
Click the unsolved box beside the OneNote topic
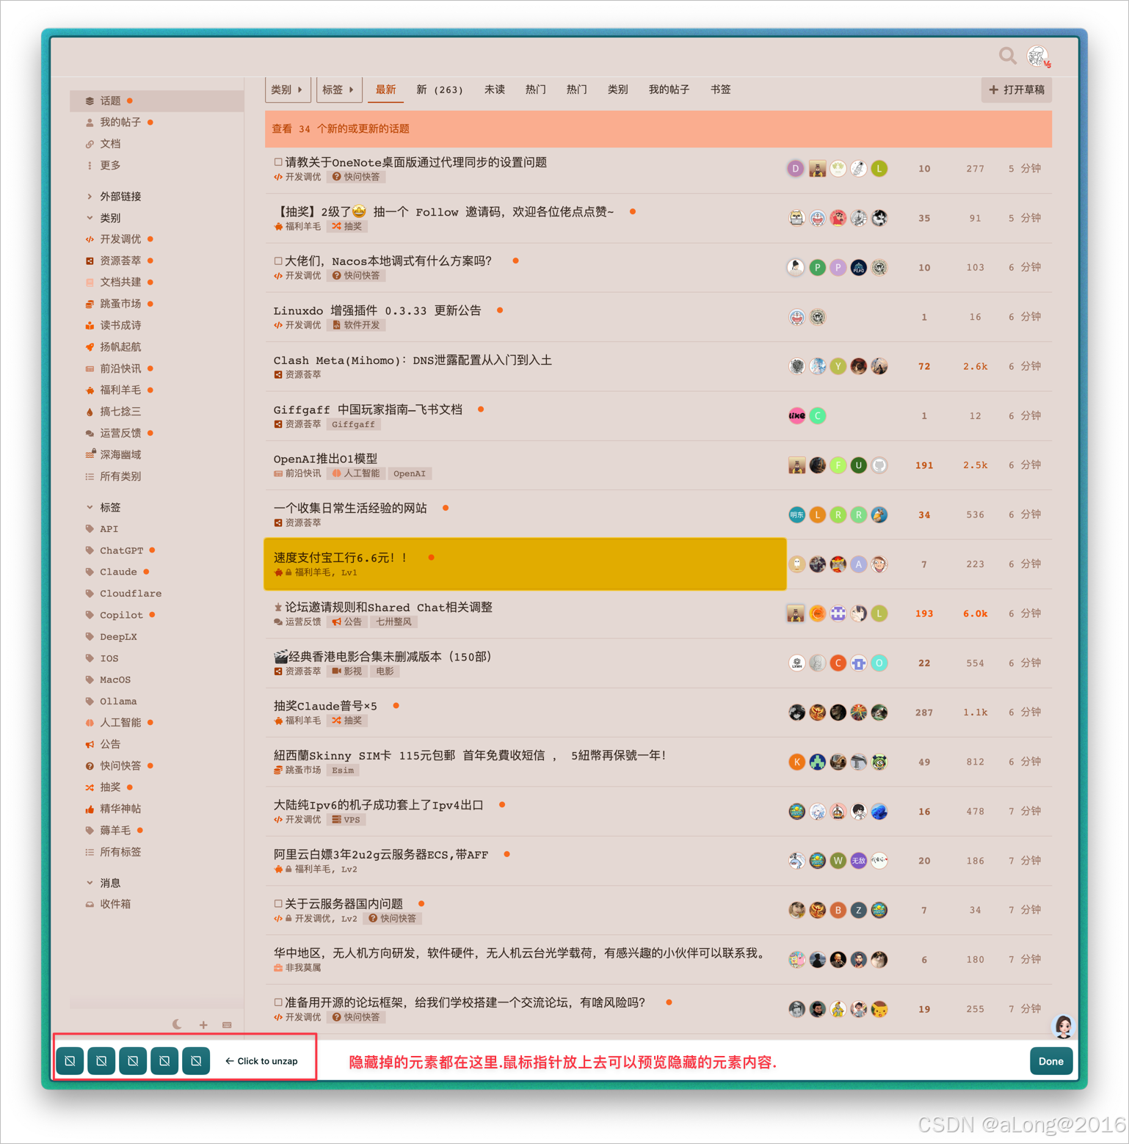coord(278,162)
